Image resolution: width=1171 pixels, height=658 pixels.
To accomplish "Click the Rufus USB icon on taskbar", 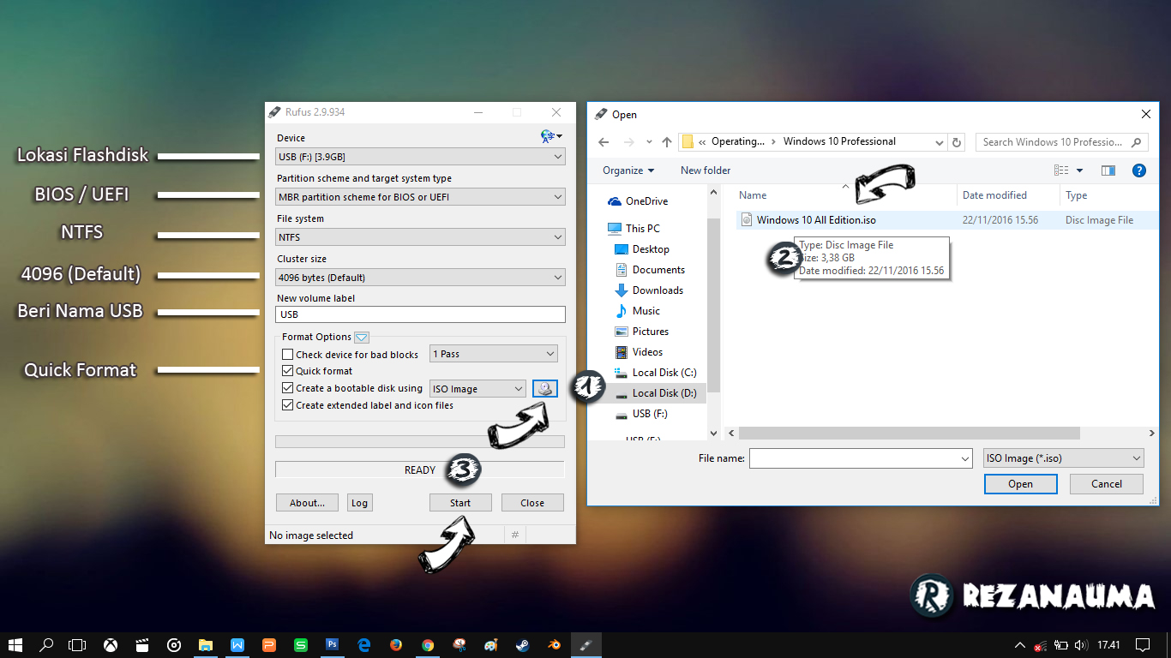I will [x=586, y=645].
